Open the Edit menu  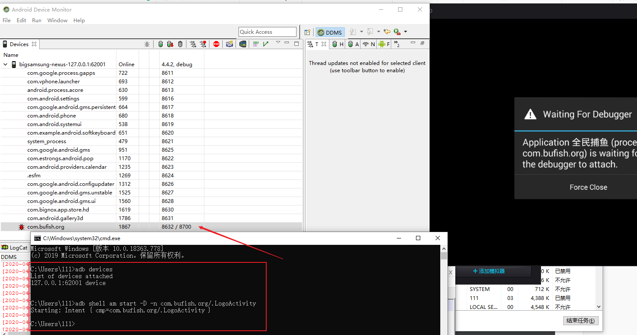point(21,20)
